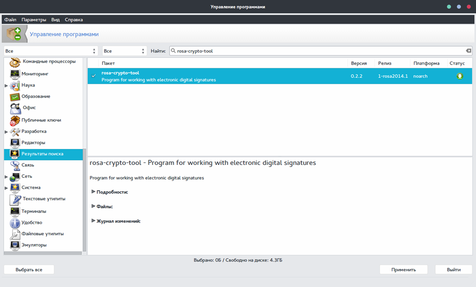Image resolution: width=476 pixels, height=287 pixels.
Task: Click the Публичные ключи icon
Action: 14,120
